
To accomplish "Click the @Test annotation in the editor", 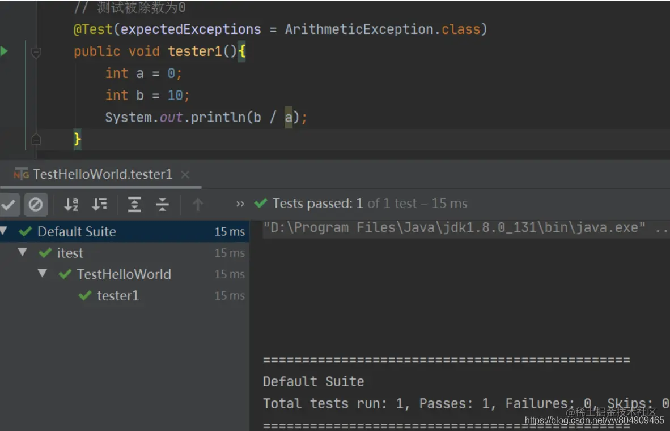I will tap(93, 29).
